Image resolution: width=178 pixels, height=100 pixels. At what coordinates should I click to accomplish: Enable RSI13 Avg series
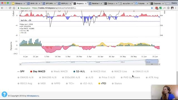(x=25, y=83)
